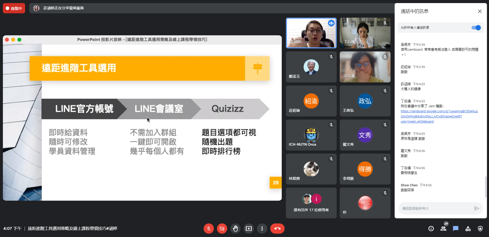Click 鄭孟玉 participant avatar
Image resolution: width=489 pixels, height=237 pixels.
pyautogui.click(x=311, y=67)
